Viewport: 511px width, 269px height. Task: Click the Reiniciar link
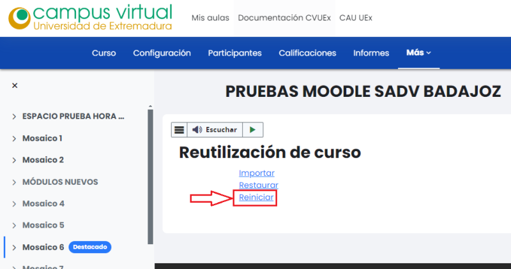tap(256, 197)
